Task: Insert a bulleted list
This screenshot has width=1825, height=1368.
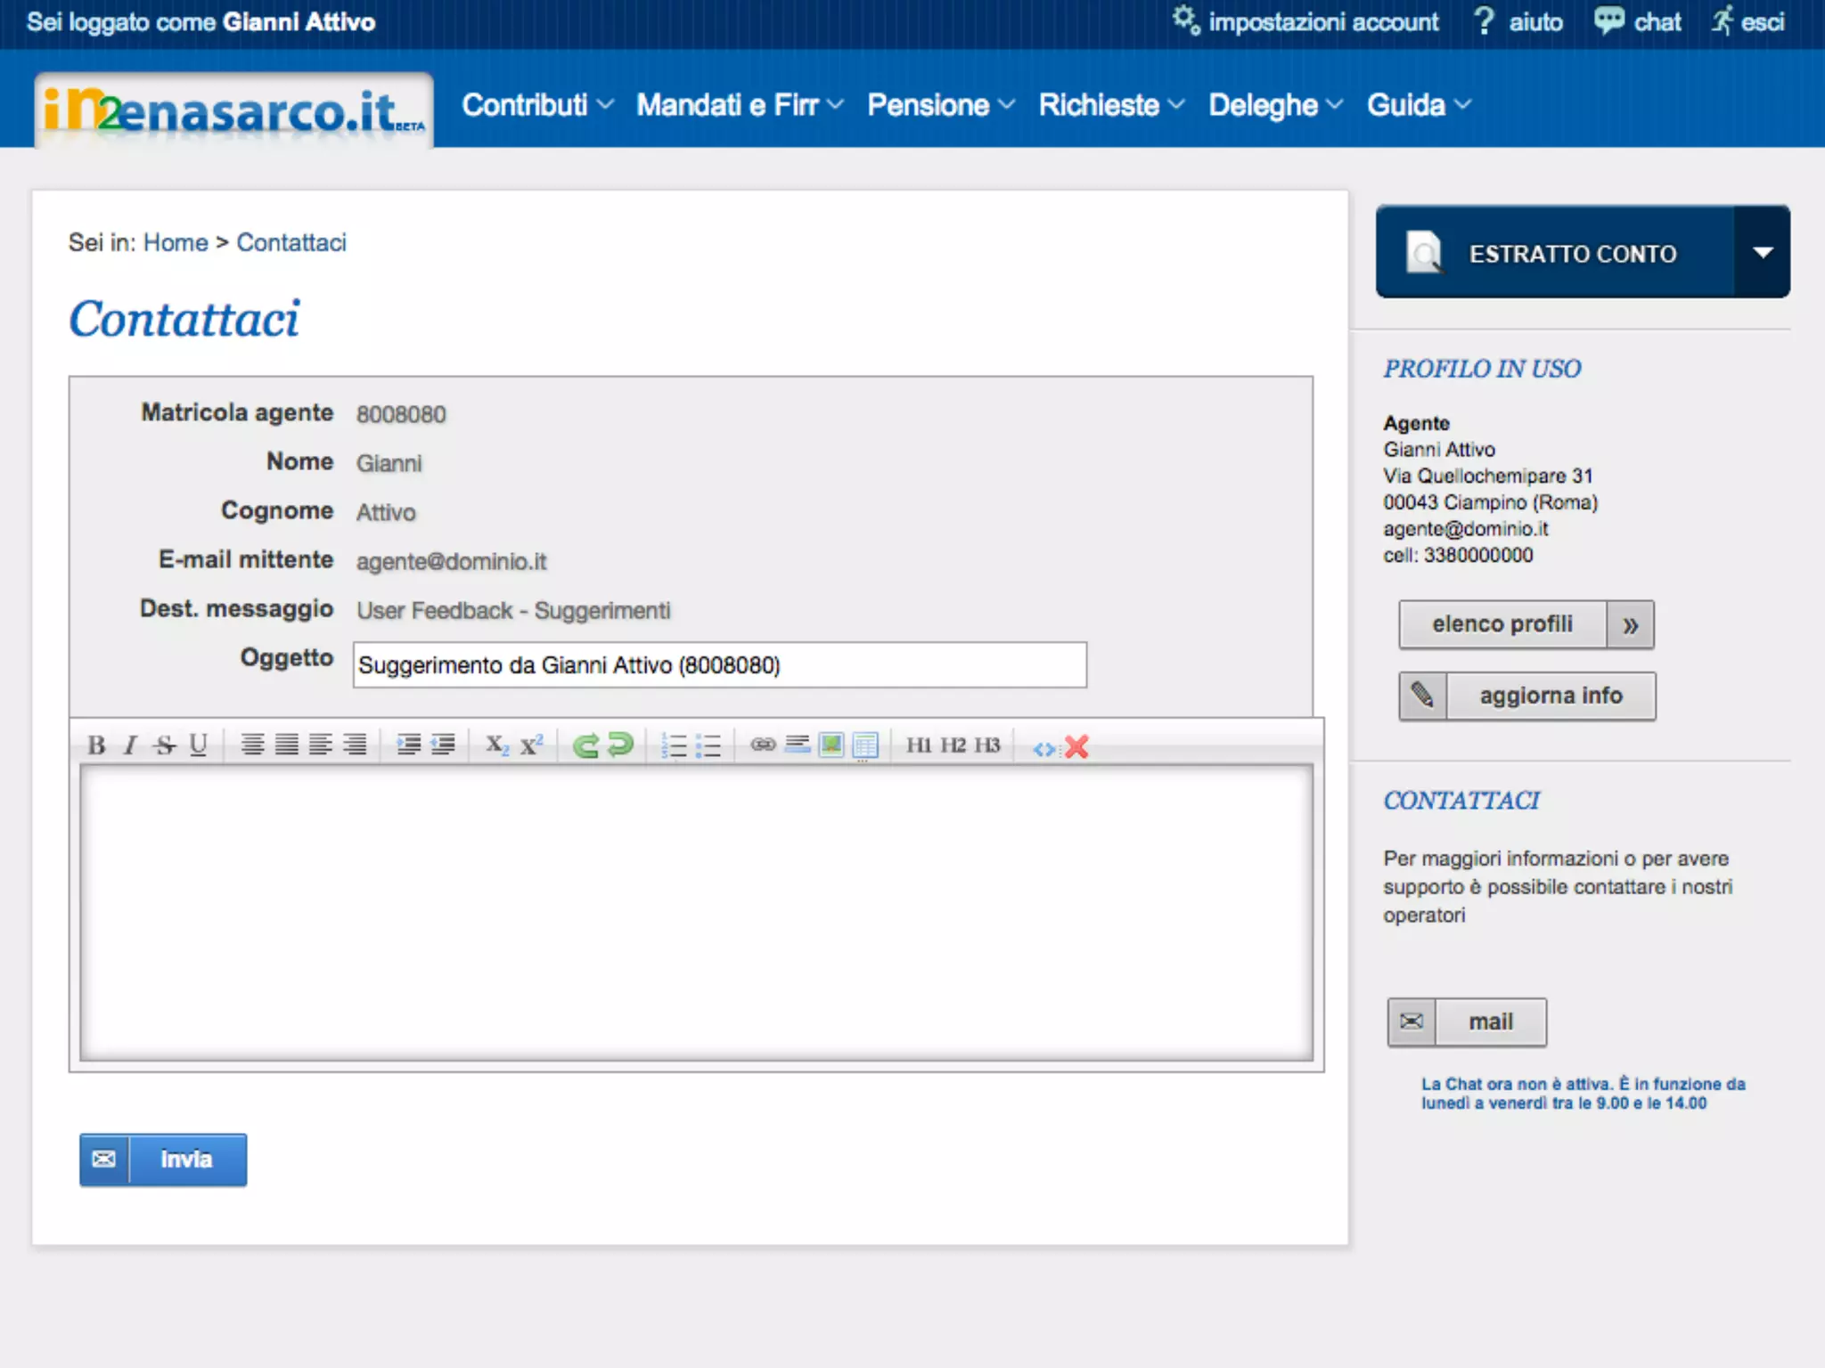Action: tap(708, 745)
